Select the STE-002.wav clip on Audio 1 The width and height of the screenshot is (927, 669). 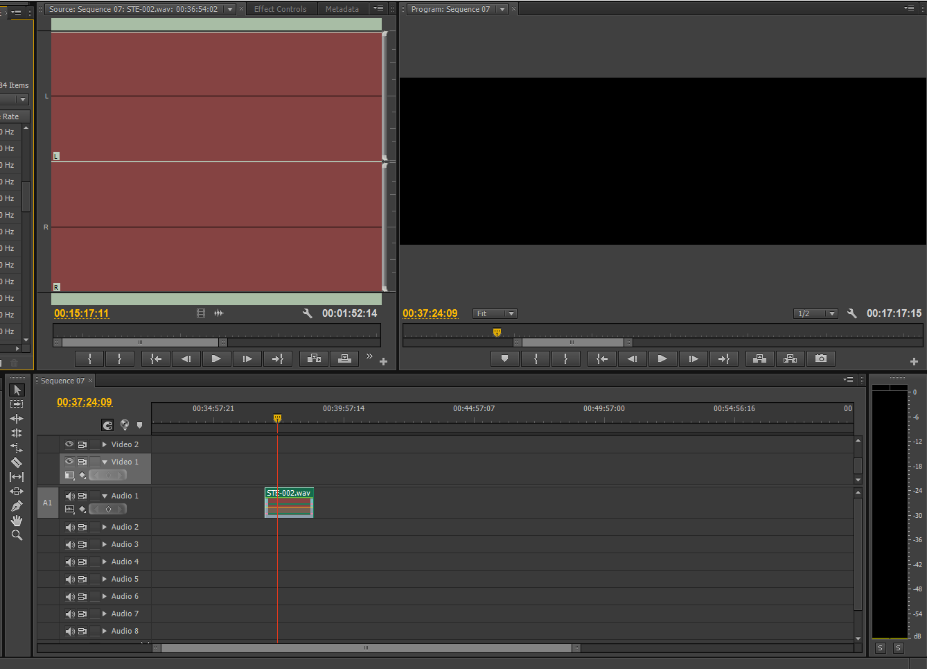[289, 503]
